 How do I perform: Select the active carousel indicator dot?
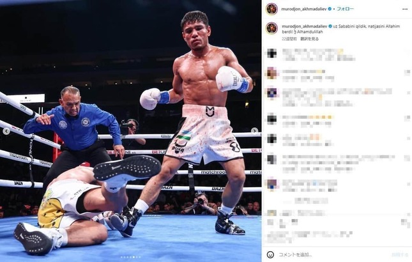point(134,257)
